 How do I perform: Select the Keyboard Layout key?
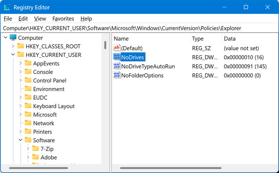(54, 106)
